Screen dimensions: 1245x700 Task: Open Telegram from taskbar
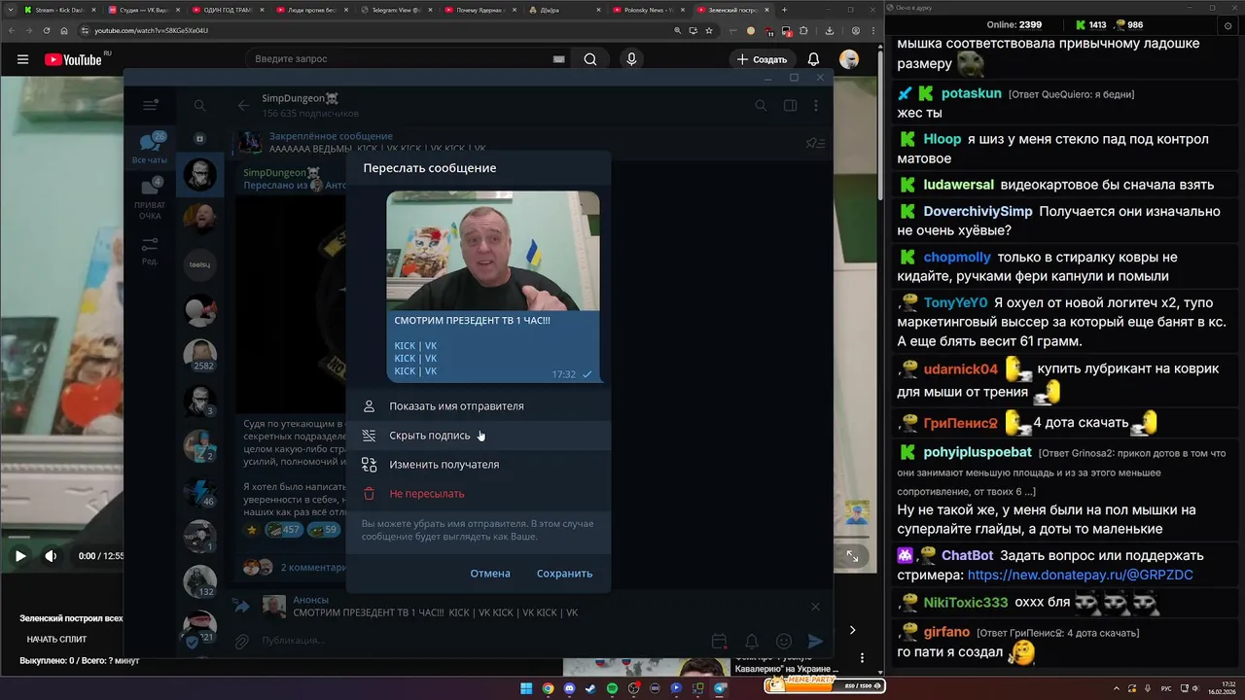(x=721, y=688)
